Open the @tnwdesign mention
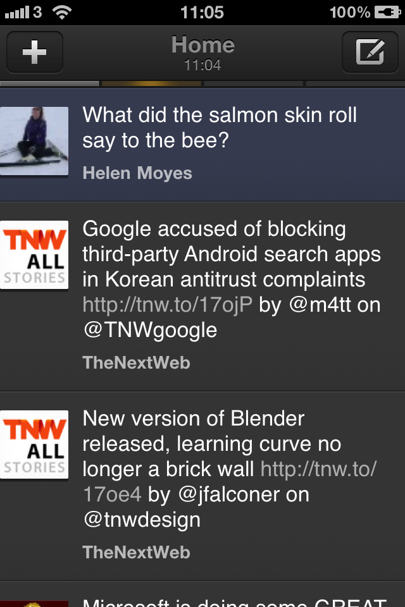This screenshot has width=405, height=607. 142,520
